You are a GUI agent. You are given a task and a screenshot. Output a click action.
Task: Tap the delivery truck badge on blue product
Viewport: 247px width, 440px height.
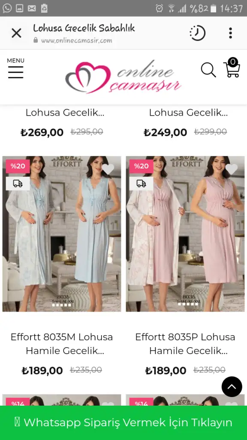(18, 183)
